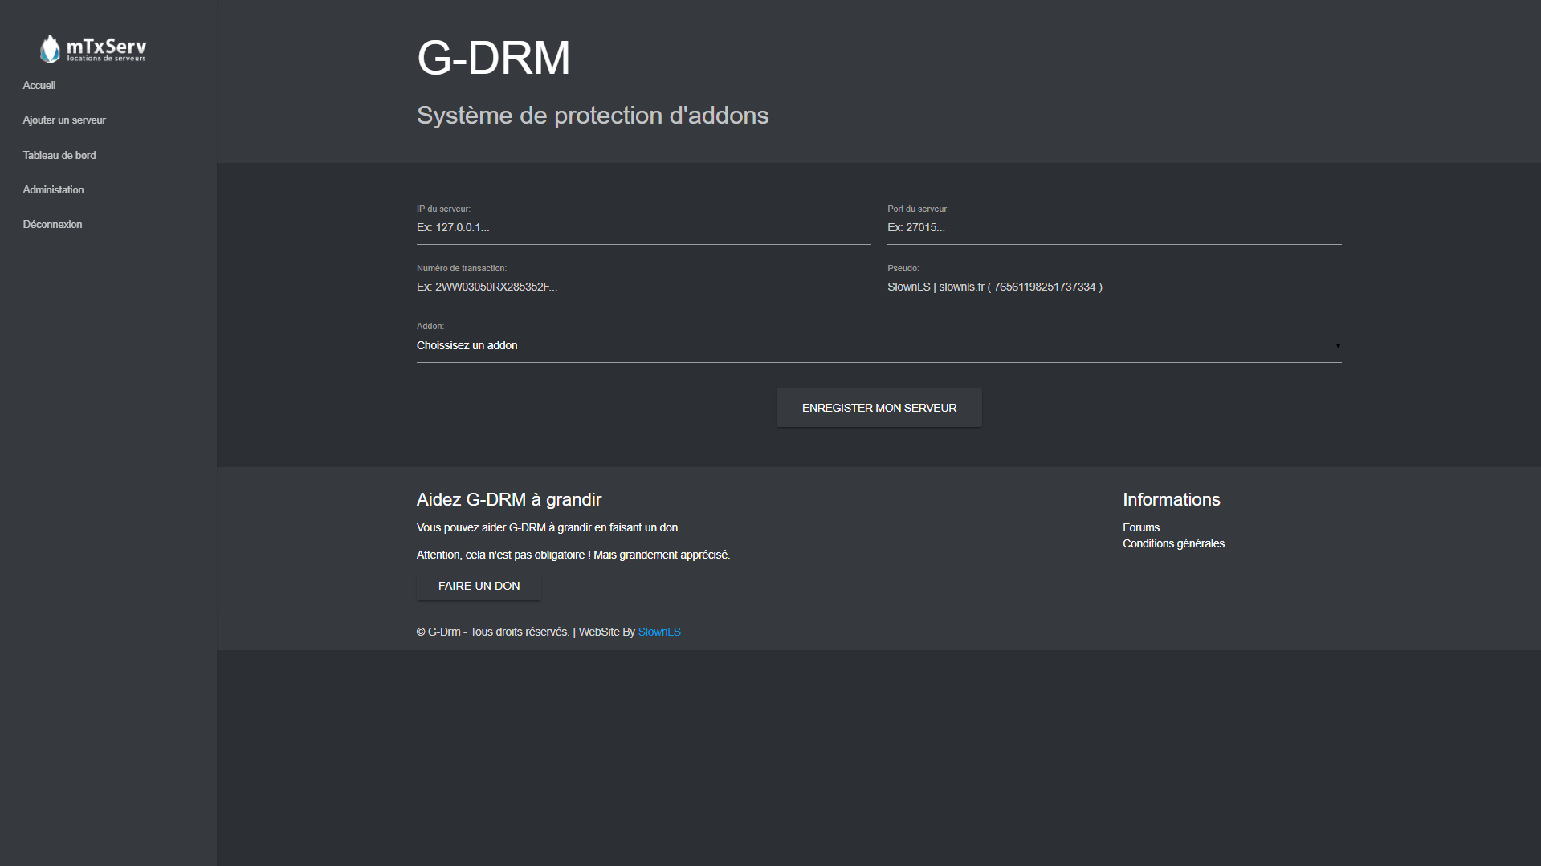Open the Choisissez un addon dropdown
The height and width of the screenshot is (866, 1541).
(879, 346)
